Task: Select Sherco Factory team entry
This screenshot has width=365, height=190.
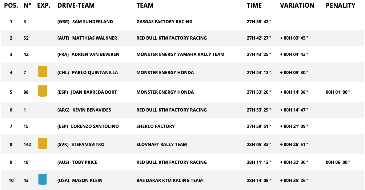Action: pyautogui.click(x=156, y=126)
